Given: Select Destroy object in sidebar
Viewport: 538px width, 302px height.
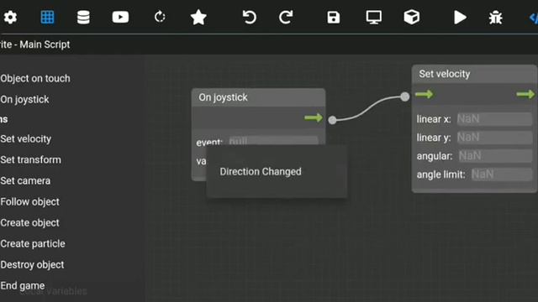Looking at the screenshot, I should pyautogui.click(x=32, y=265).
